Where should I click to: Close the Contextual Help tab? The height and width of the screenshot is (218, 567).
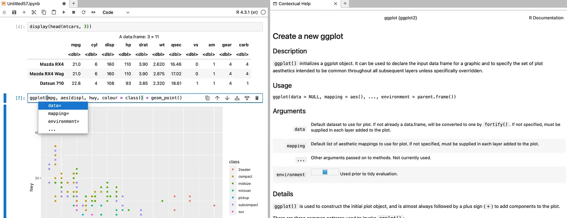(335, 4)
